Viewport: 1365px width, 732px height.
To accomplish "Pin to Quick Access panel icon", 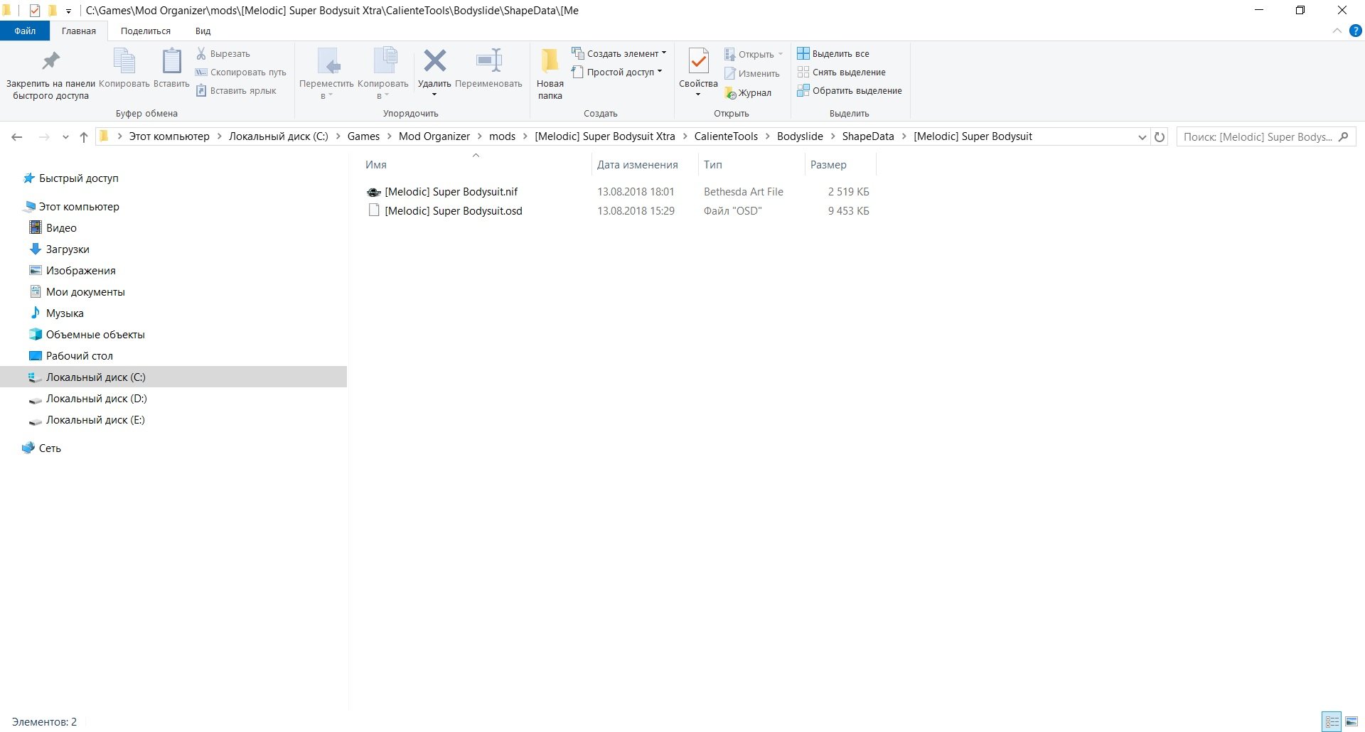I will 50,62.
